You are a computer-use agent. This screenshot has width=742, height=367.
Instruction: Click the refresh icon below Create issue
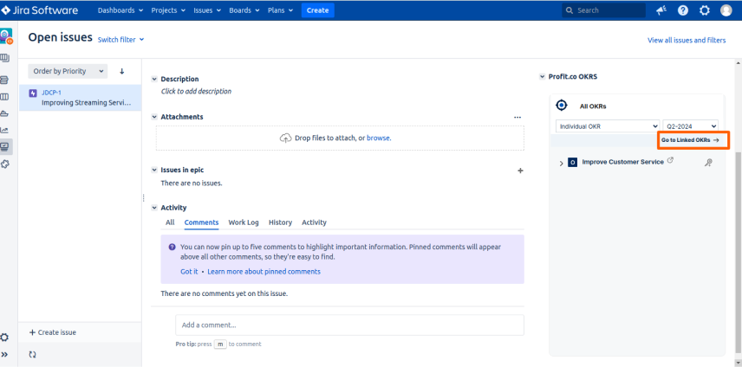(x=33, y=354)
